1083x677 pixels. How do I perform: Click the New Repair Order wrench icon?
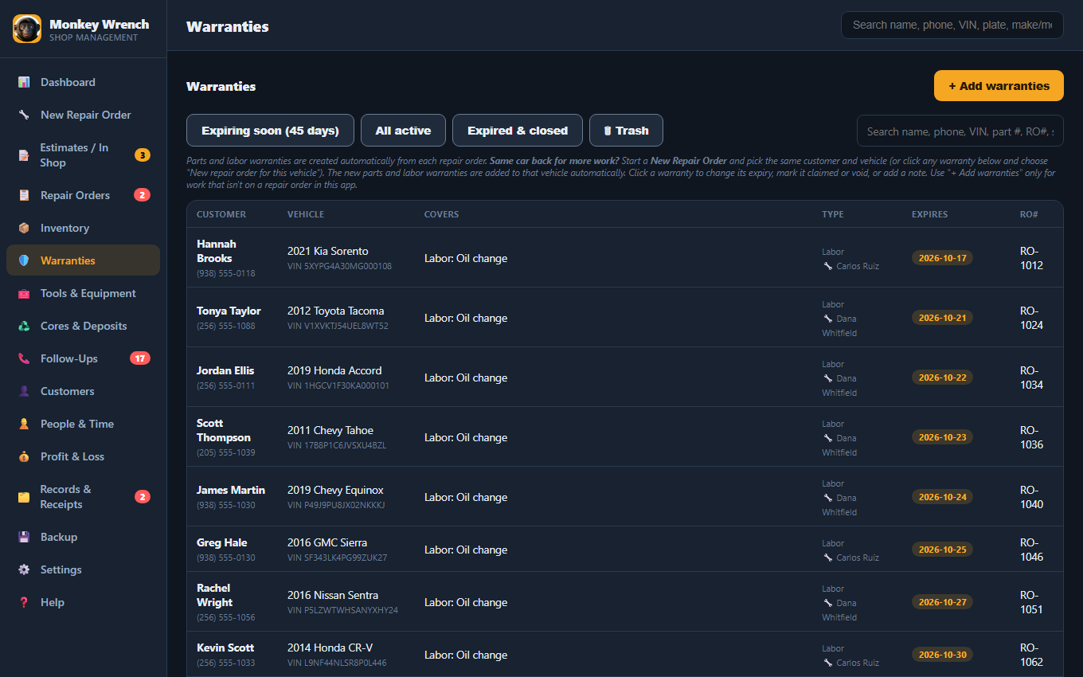pos(24,115)
